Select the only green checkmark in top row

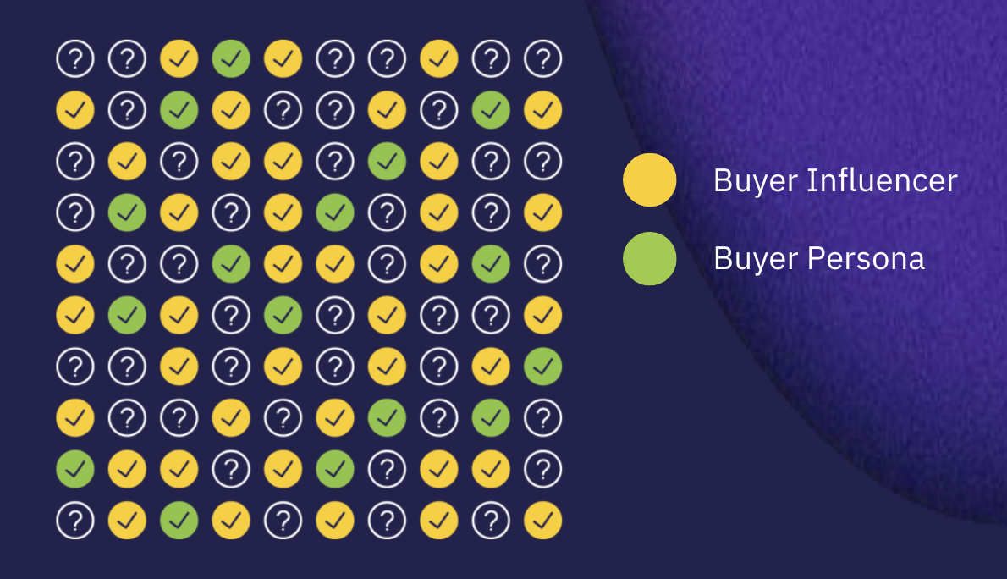231,58
